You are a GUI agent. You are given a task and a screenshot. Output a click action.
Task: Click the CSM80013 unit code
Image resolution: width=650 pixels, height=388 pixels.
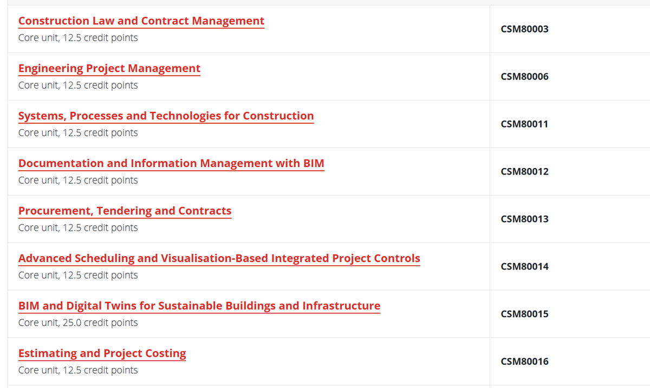[x=524, y=219]
